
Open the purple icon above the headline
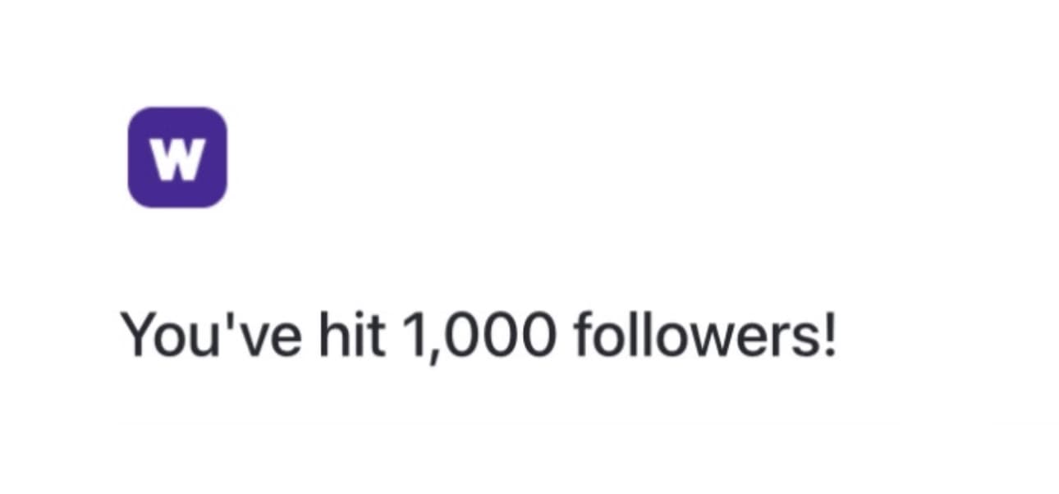click(177, 157)
